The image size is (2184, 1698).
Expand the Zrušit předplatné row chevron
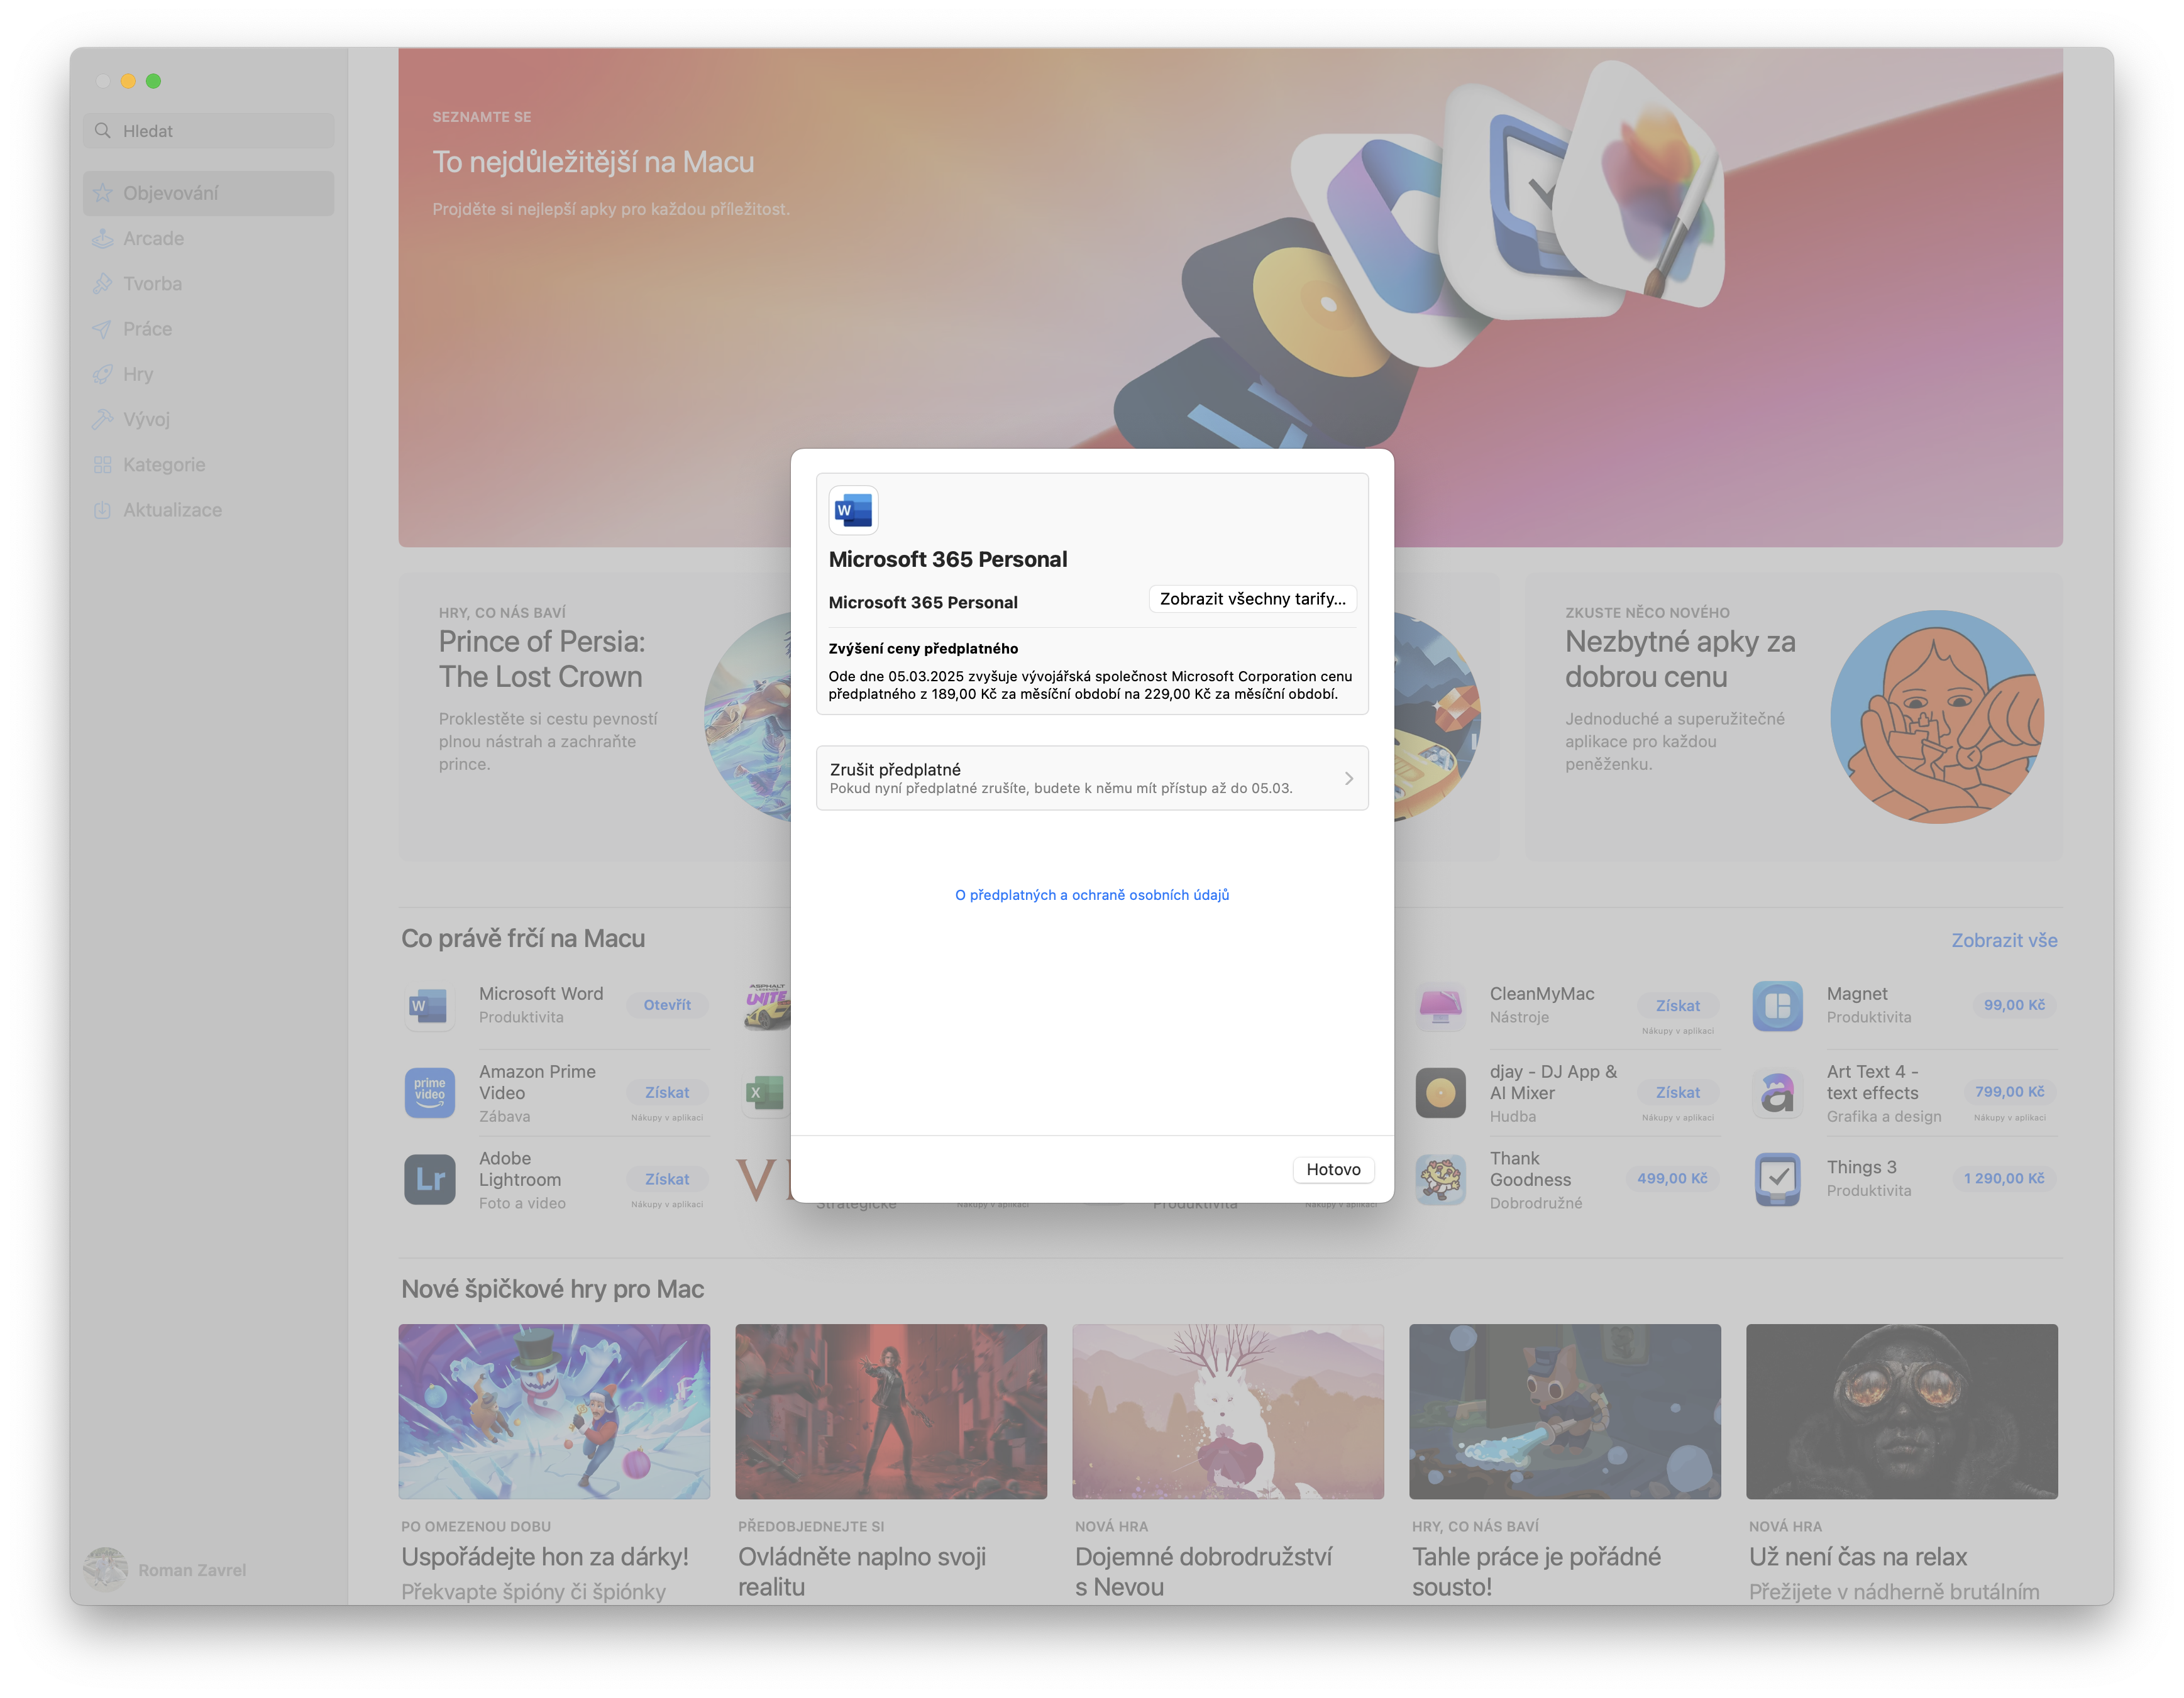[x=1348, y=779]
